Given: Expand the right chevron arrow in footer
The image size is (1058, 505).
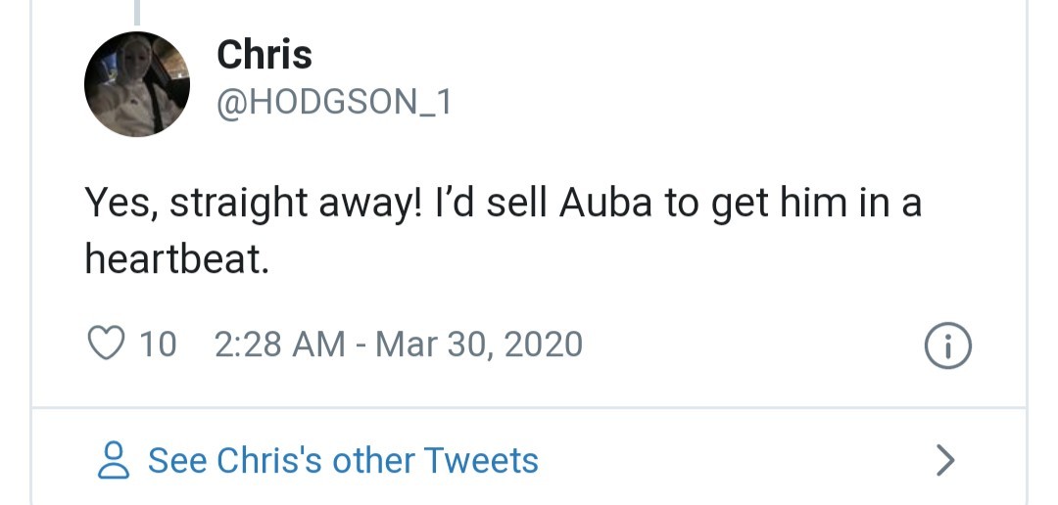Looking at the screenshot, I should 944,460.
